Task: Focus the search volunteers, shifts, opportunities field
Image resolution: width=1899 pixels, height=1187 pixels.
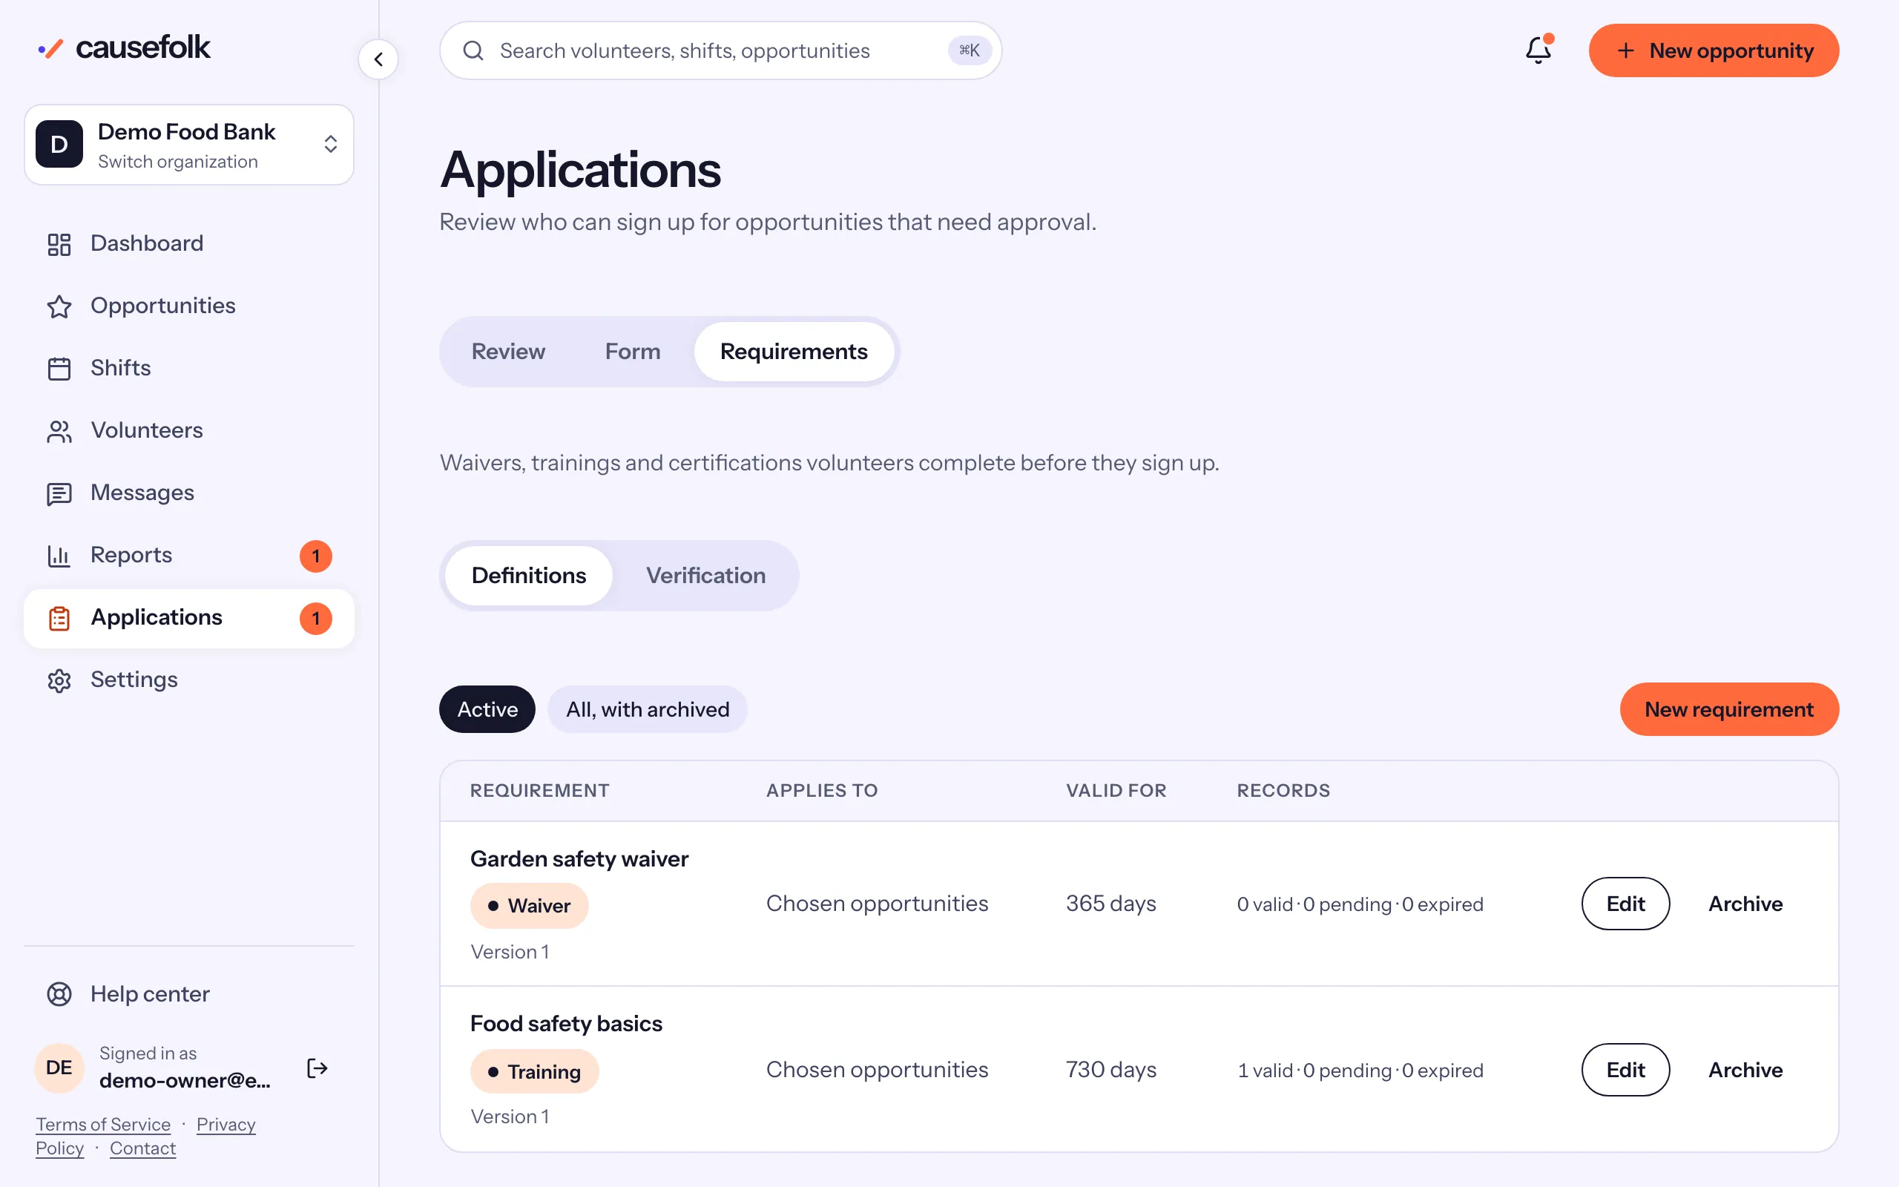Action: pyautogui.click(x=720, y=50)
